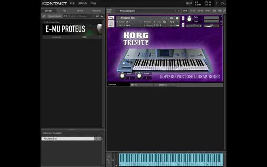Open the E-MU Proteus Multis button
The width and height of the screenshot is (267, 167).
pos(84,37)
